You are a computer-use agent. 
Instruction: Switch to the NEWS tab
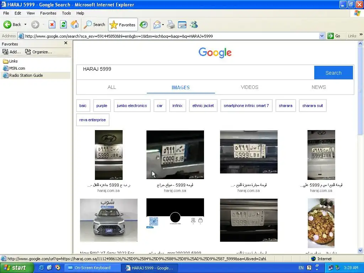(319, 87)
